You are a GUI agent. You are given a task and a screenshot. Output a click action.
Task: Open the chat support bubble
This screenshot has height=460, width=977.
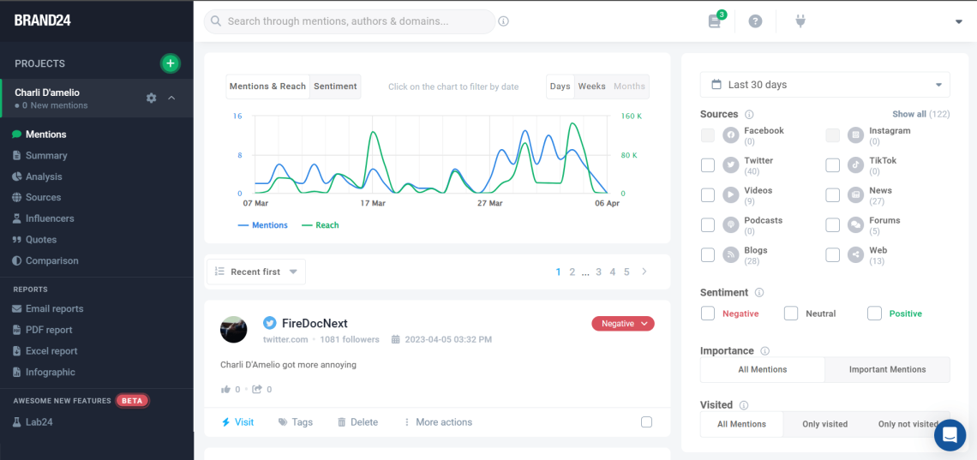coord(950,435)
